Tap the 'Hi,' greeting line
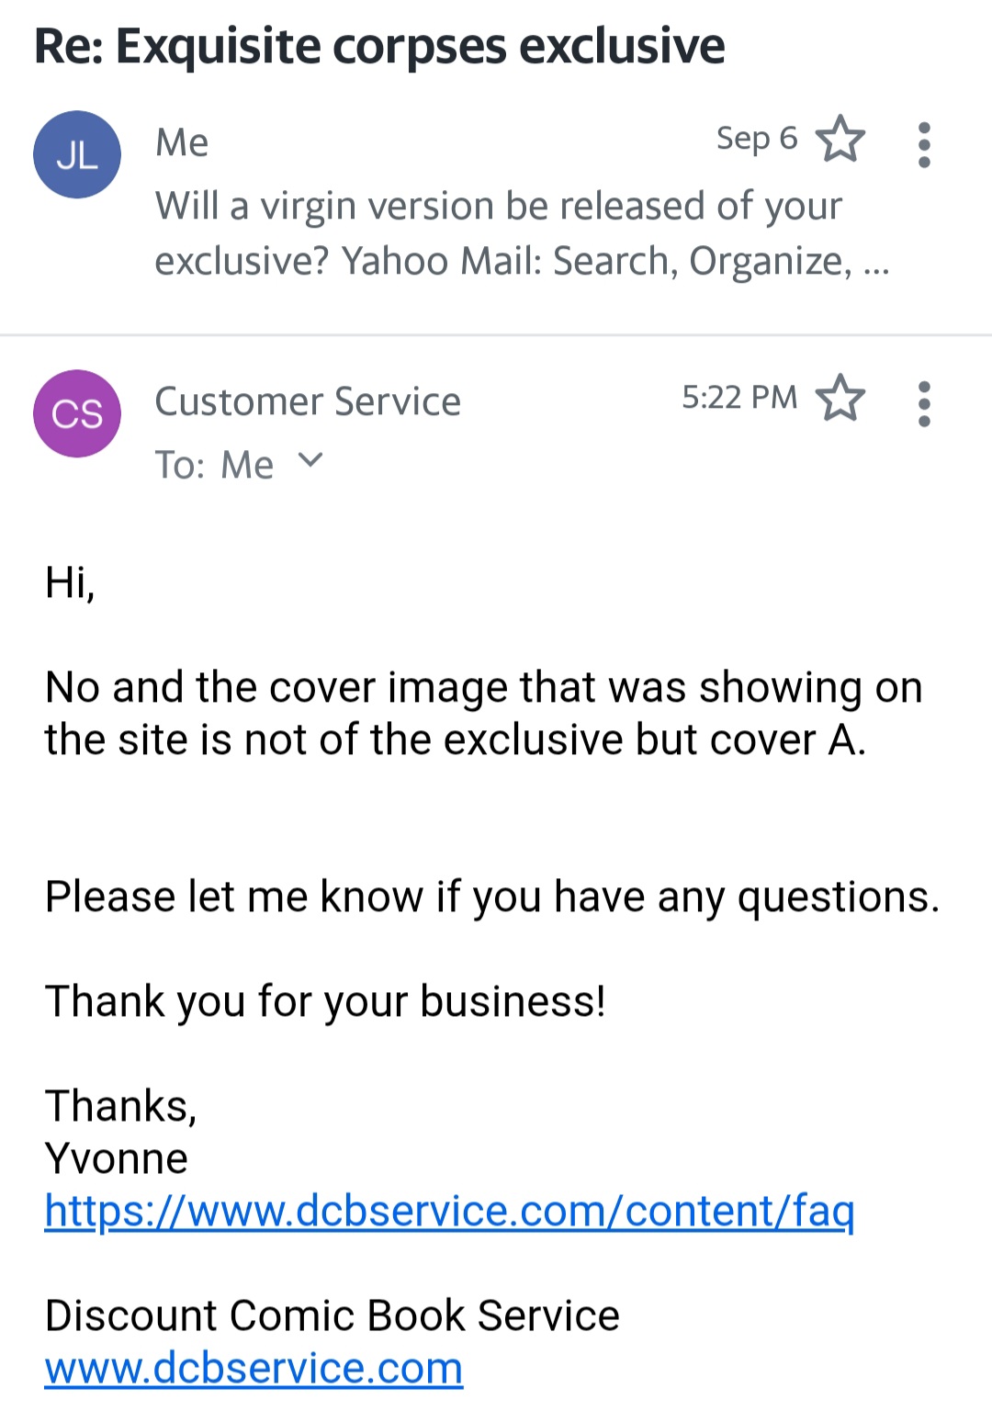The width and height of the screenshot is (992, 1422). point(70,582)
